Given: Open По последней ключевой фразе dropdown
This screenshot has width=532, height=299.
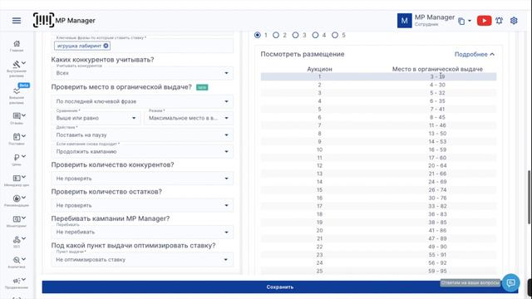Looking at the screenshot, I should point(142,101).
